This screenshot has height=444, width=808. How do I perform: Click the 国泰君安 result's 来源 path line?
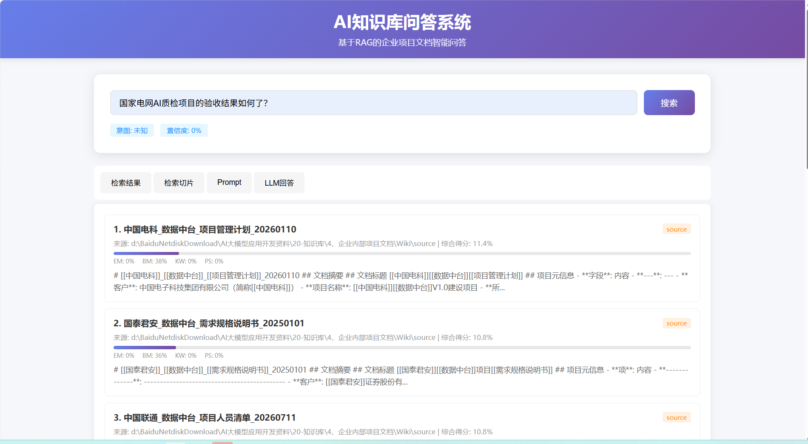(303, 338)
